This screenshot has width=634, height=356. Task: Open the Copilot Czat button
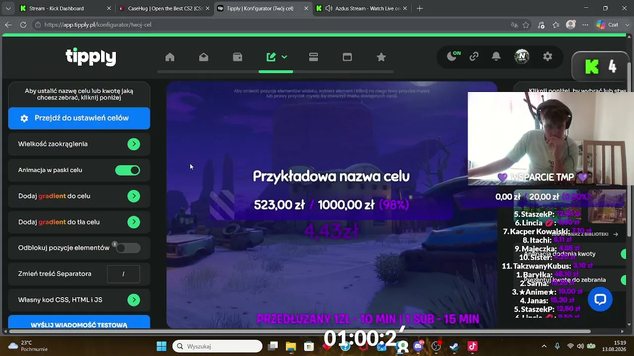coord(607,25)
